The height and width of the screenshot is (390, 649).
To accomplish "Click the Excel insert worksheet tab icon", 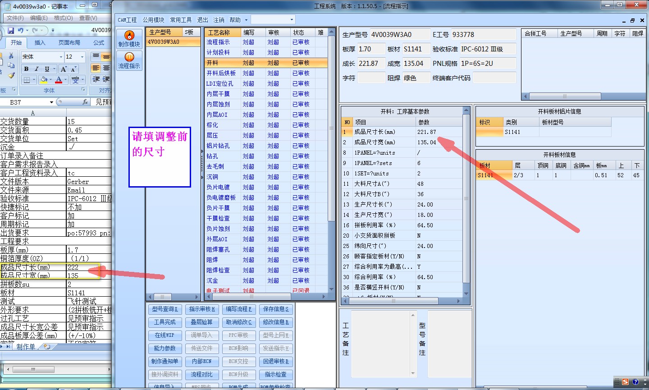I will tap(47, 347).
